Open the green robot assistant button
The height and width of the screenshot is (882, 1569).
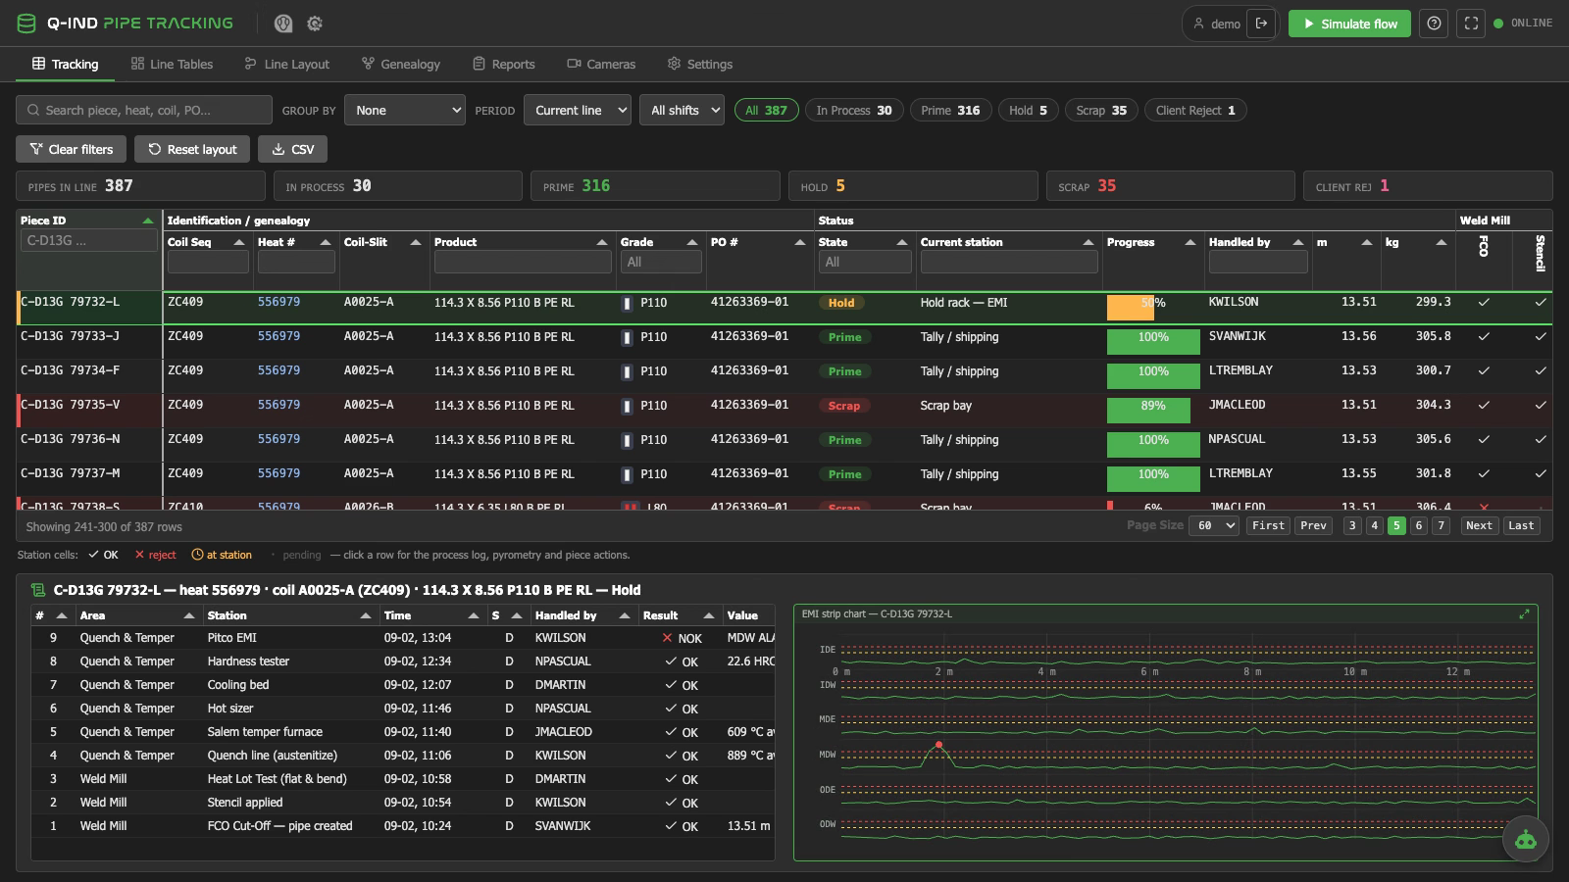click(1526, 840)
